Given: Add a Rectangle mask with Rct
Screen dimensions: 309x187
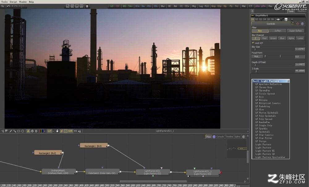Looking at the screenshot, I should click(x=237, y=6).
